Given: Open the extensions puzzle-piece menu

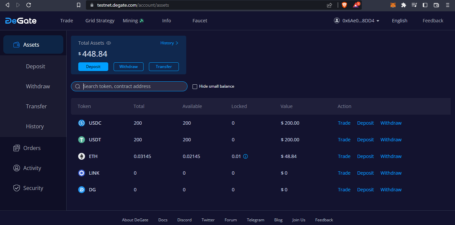Looking at the screenshot, I should [x=404, y=5].
